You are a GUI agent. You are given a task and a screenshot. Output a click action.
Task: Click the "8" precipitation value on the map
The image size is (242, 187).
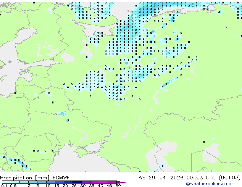pyautogui.click(x=23, y=166)
